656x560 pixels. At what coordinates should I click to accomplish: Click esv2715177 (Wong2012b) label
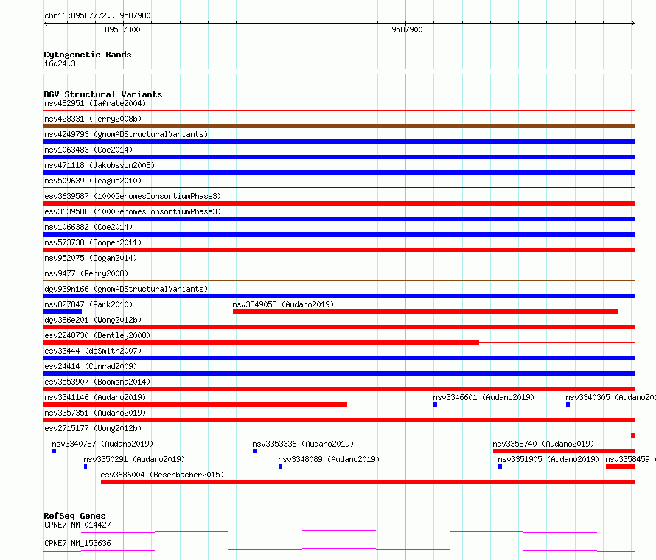click(x=93, y=428)
